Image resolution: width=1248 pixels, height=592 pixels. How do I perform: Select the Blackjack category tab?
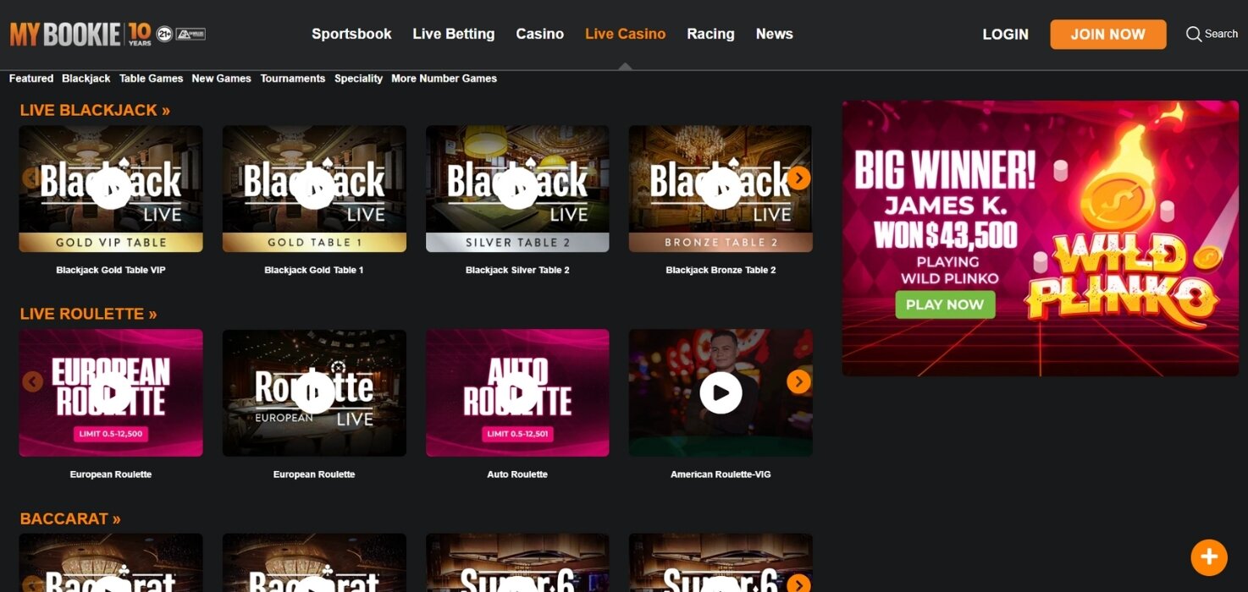click(x=86, y=79)
